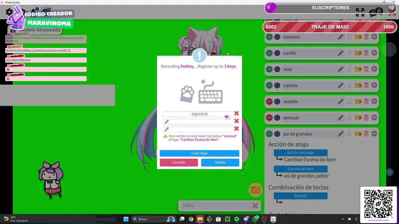Expand the sensual hotkey with plus

coord(374,118)
